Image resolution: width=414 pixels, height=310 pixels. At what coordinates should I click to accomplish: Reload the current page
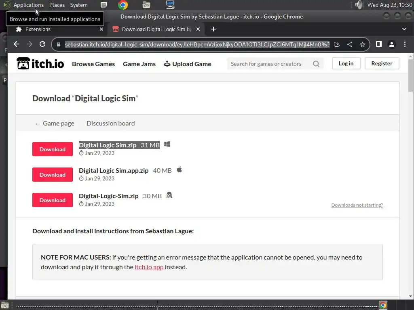tap(42, 44)
